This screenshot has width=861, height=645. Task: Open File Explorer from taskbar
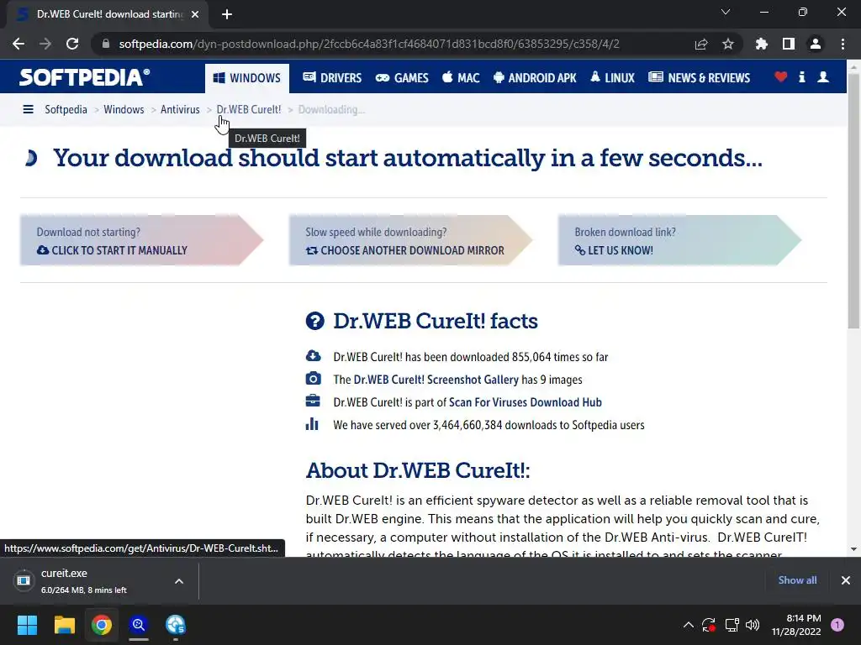(x=64, y=625)
